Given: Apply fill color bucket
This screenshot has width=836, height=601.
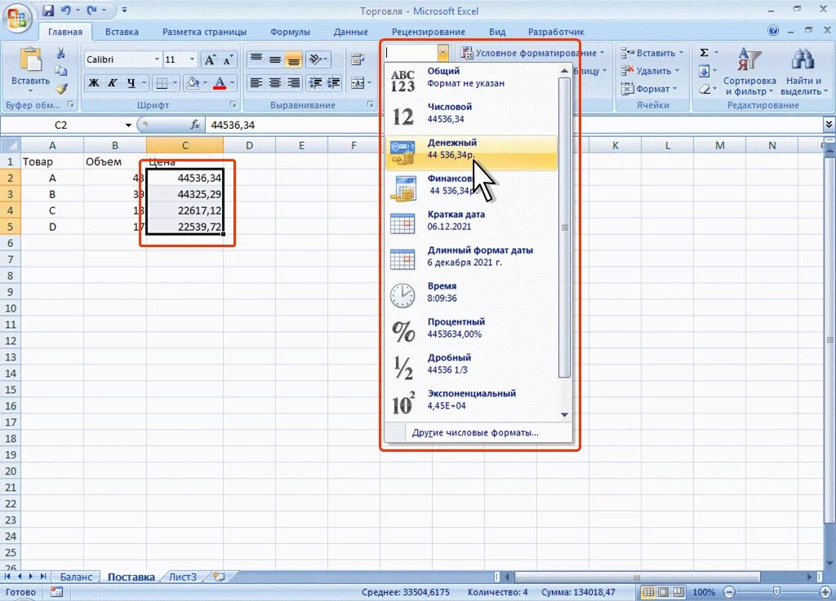Looking at the screenshot, I should click(193, 82).
